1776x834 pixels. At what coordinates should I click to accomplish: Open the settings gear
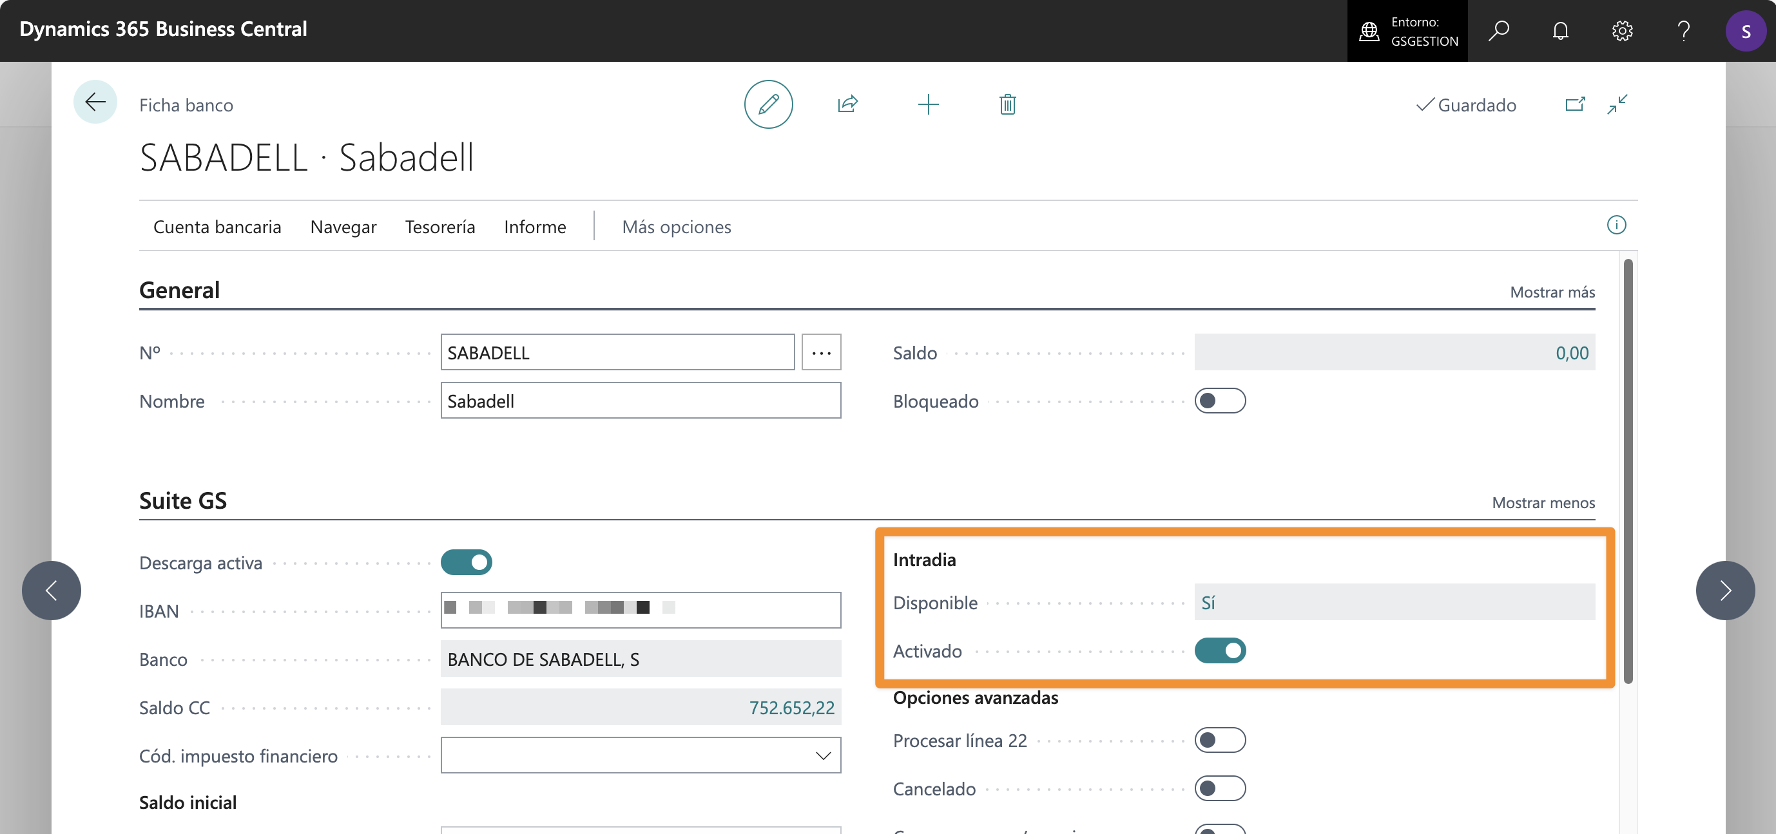(x=1621, y=31)
